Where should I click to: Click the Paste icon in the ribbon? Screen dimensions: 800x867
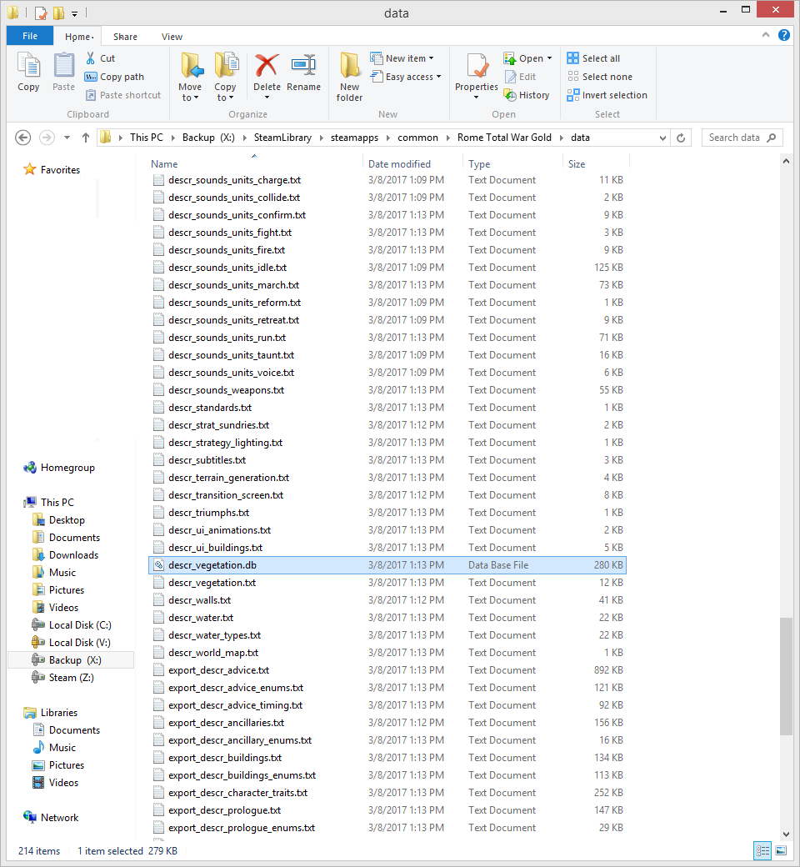coord(63,72)
